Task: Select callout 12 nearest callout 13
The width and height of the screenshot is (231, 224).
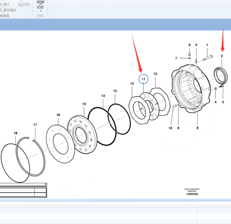Action: tap(132, 84)
